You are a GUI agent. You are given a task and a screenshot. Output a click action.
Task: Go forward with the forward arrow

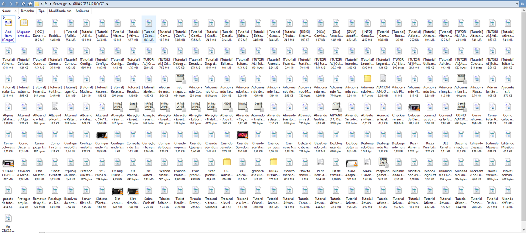point(10,4)
